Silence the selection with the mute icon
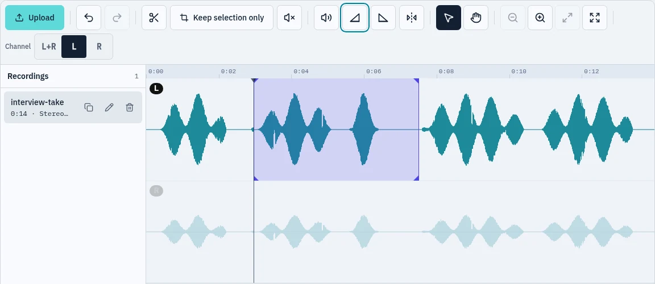 click(x=289, y=18)
